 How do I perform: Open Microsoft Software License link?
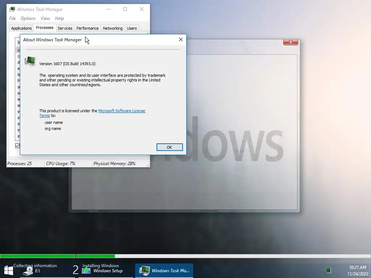122,111
